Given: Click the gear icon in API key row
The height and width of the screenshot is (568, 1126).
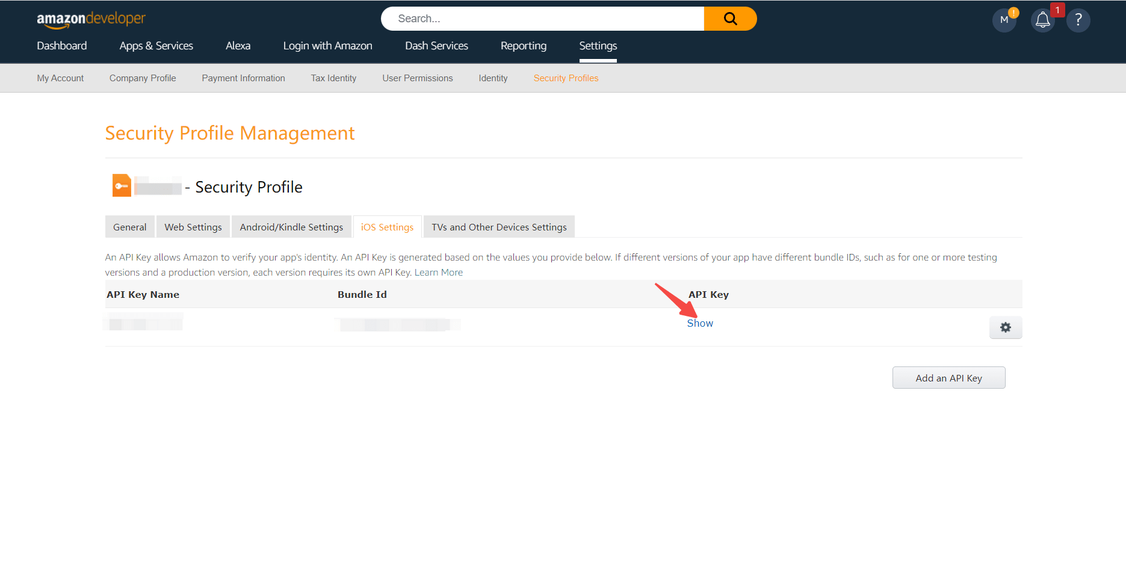Looking at the screenshot, I should [x=1005, y=327].
